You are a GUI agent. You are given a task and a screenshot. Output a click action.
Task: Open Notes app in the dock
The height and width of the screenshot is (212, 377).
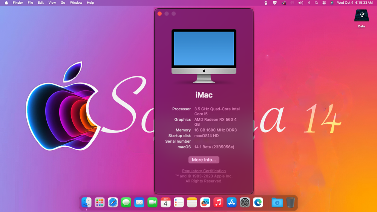[x=192, y=202]
